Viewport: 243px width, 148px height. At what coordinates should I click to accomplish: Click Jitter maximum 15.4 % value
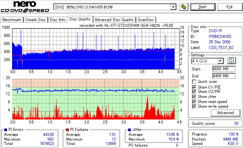[x=174, y=139]
